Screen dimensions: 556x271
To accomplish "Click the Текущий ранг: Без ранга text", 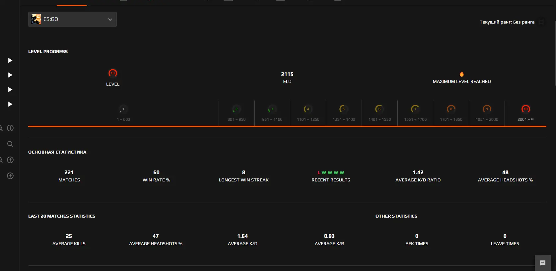I will (x=507, y=22).
